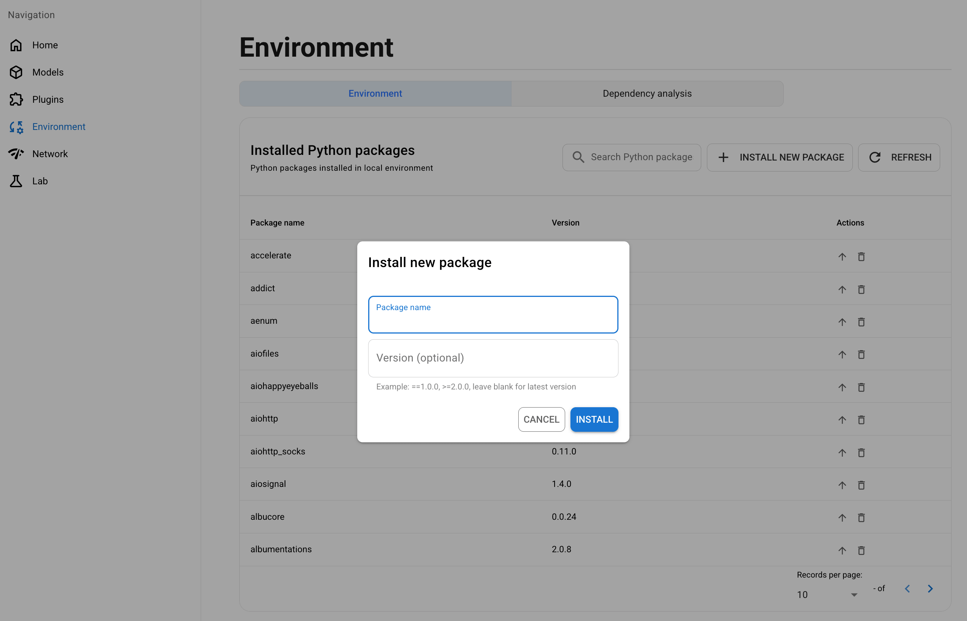Click version 1.4.0 of aiosignal
This screenshot has height=621, width=967.
pyautogui.click(x=561, y=484)
